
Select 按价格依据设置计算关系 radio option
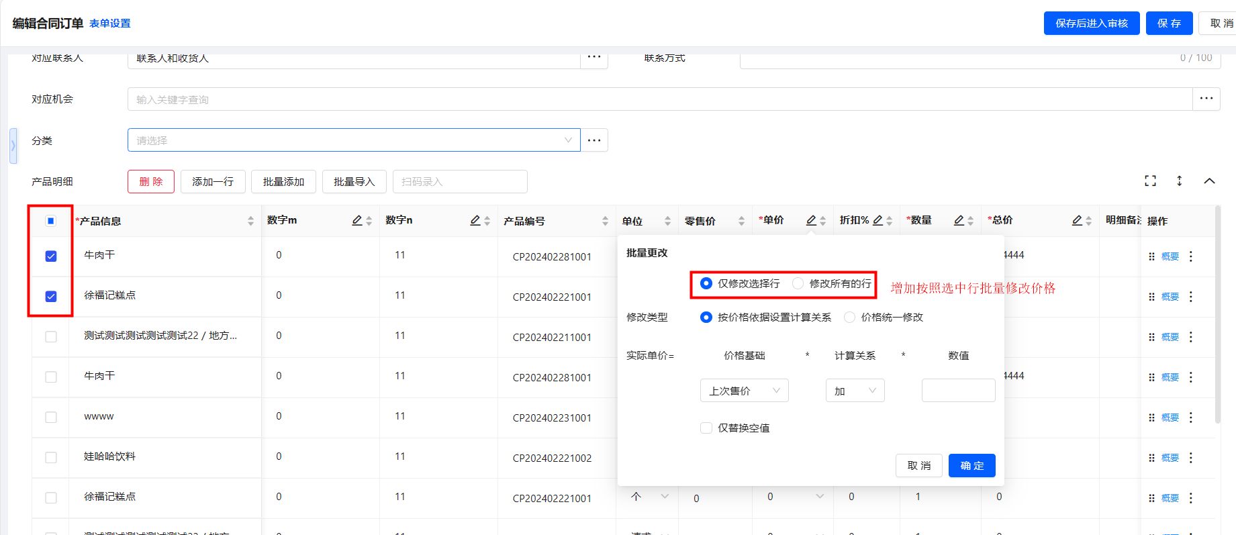point(706,317)
